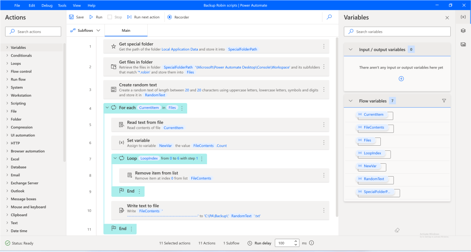Open the UI elements pane icon
The width and height of the screenshot is (471, 252).
point(463,31)
